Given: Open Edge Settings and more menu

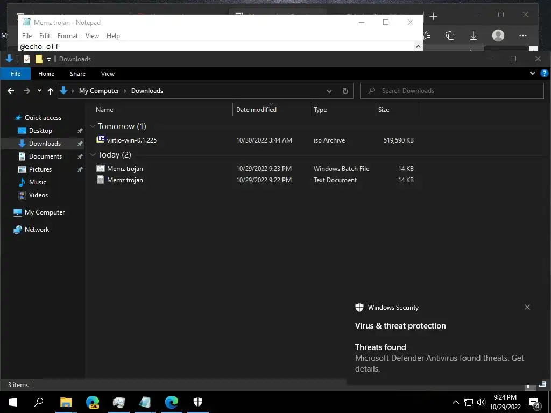Looking at the screenshot, I should pos(522,35).
